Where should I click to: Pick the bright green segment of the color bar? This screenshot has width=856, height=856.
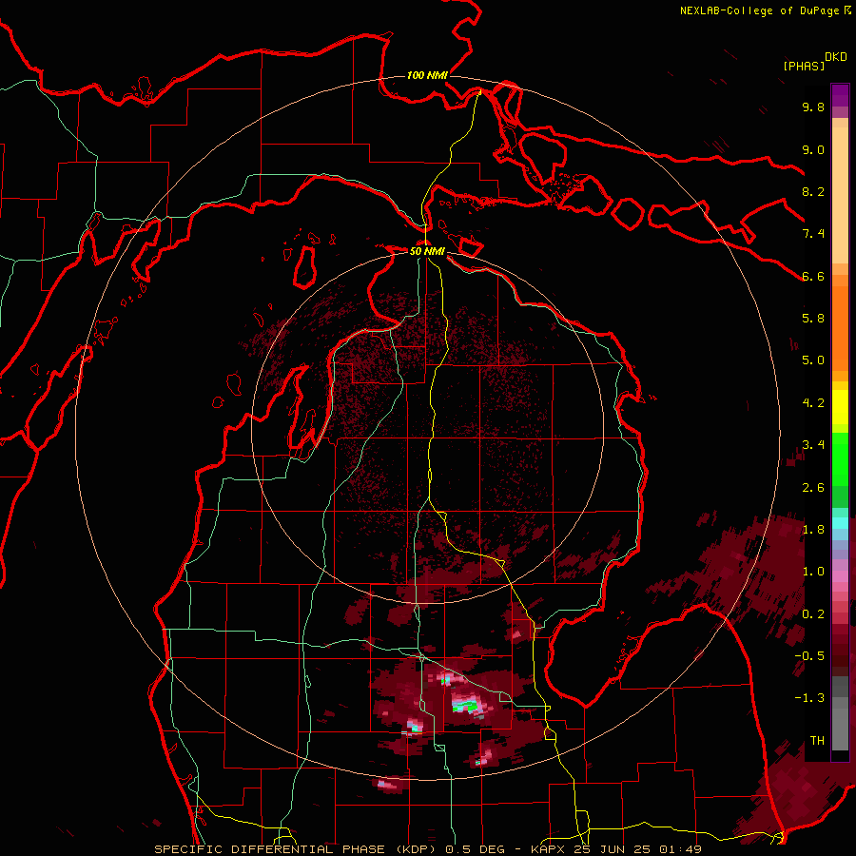point(840,458)
